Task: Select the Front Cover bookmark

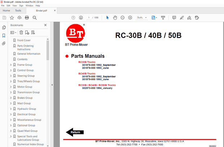Action: [x=24, y=40]
